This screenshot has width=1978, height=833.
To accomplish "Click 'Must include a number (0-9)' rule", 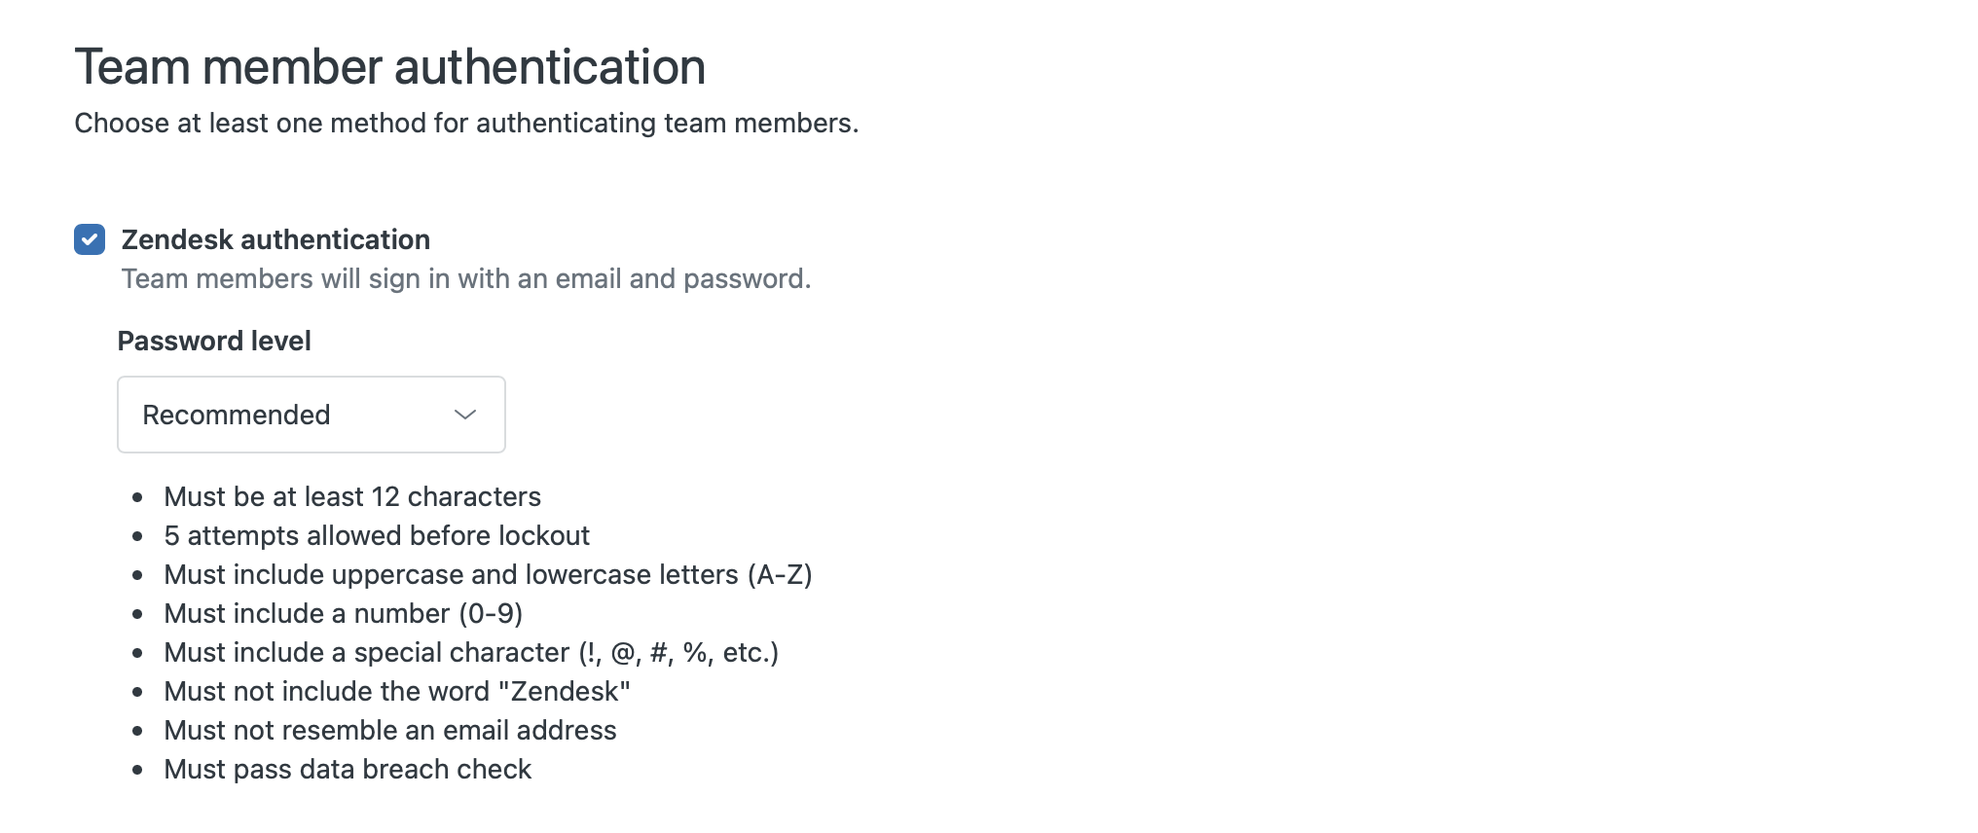I will tap(344, 613).
